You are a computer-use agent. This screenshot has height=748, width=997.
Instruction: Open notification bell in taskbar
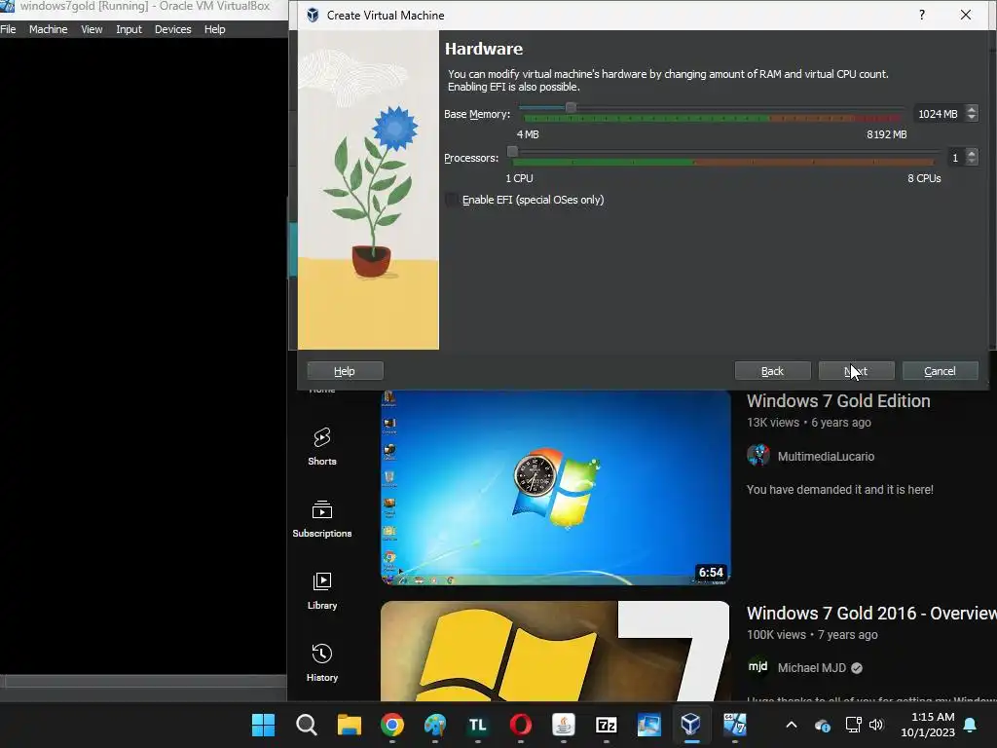[971, 725]
